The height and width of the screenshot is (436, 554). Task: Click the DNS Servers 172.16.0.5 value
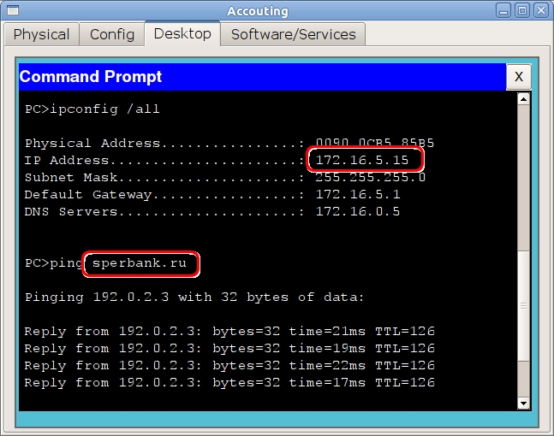pos(358,212)
